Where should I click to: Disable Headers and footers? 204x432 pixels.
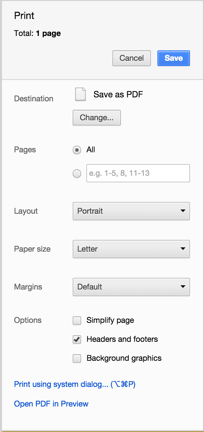[x=77, y=340]
